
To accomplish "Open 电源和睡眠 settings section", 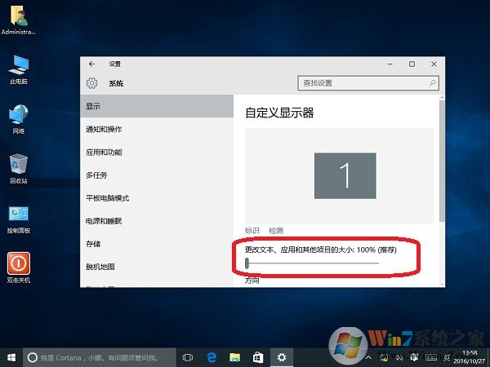I will (x=157, y=221).
